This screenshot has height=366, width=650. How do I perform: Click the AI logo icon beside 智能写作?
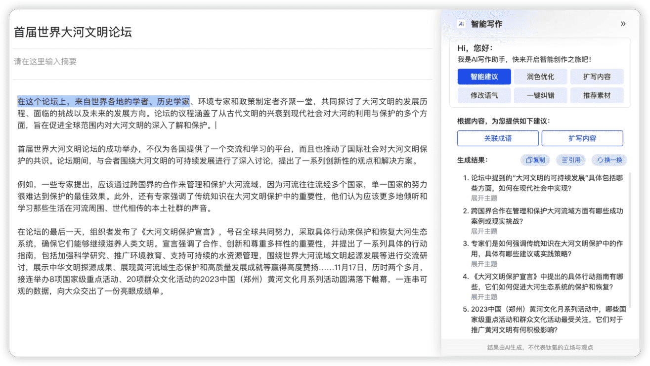[x=461, y=24]
